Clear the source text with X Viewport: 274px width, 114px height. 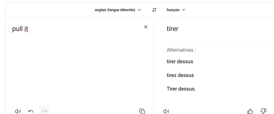146,27
